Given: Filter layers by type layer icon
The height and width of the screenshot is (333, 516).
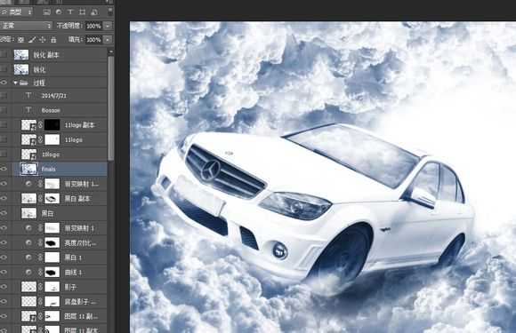Looking at the screenshot, I should [70, 12].
